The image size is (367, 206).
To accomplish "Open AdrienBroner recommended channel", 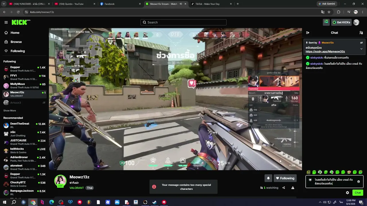I will click(24, 159).
